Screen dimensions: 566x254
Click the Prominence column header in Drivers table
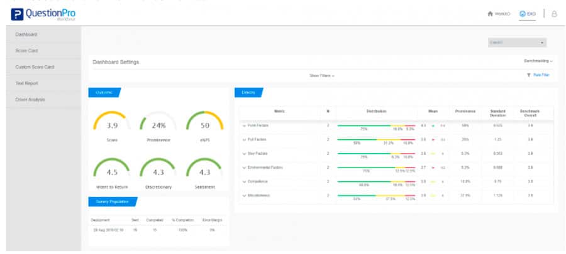click(465, 112)
